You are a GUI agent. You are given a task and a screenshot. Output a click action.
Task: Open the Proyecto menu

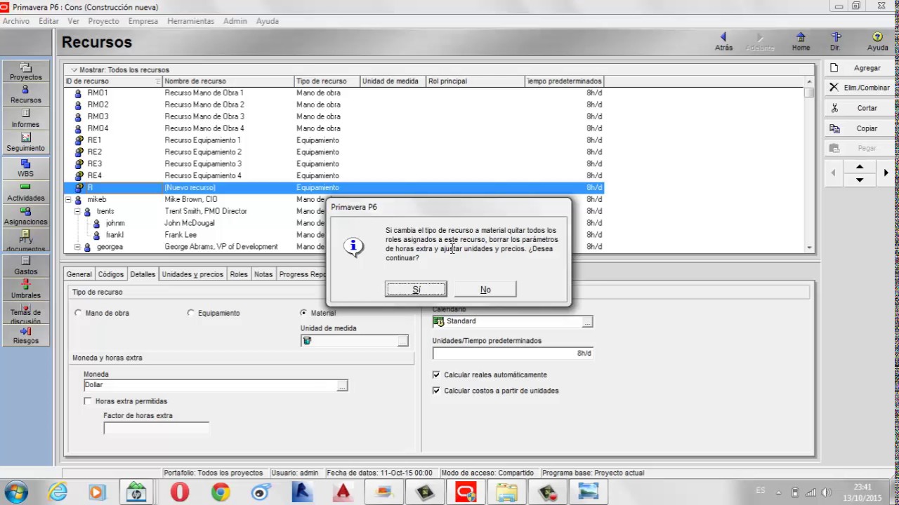[x=103, y=21]
